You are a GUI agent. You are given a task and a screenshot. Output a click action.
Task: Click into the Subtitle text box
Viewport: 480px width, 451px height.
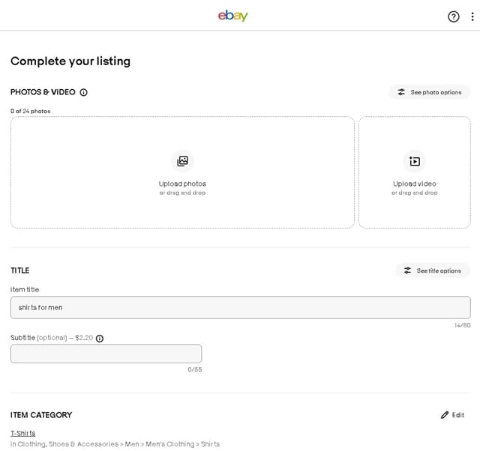[x=106, y=354]
